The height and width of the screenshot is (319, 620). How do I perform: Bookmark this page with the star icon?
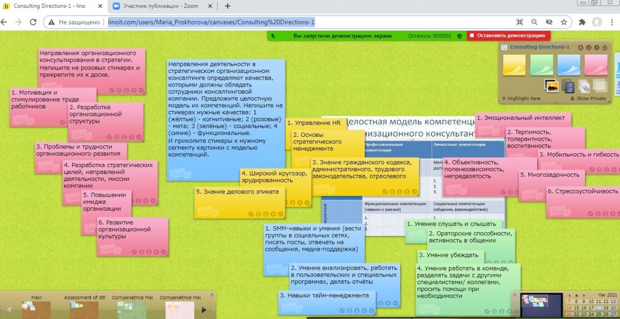tap(564, 22)
